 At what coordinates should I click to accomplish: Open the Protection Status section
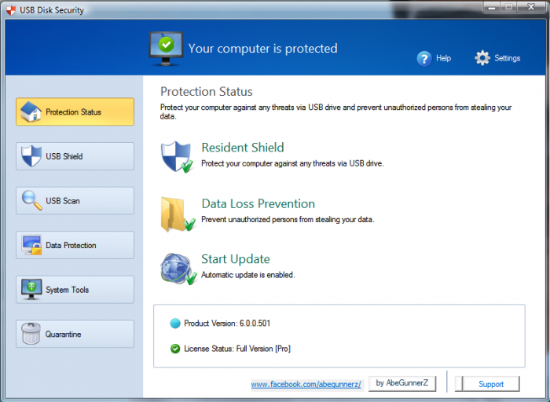tap(75, 111)
